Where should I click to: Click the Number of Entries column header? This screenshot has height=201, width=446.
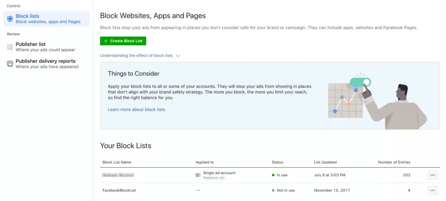[394, 162]
